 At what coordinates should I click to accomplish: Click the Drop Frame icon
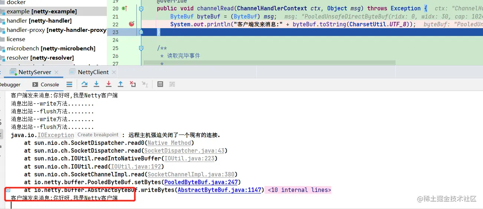[x=133, y=84]
